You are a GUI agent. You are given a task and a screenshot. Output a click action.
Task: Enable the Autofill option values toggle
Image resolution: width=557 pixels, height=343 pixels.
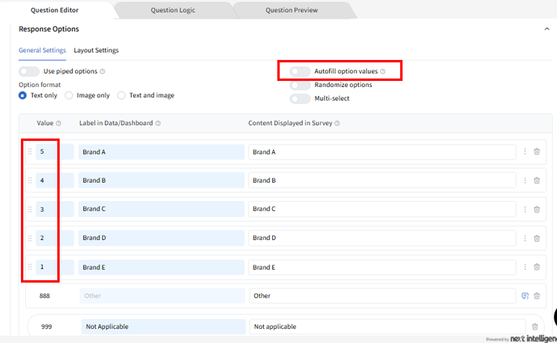coord(300,71)
